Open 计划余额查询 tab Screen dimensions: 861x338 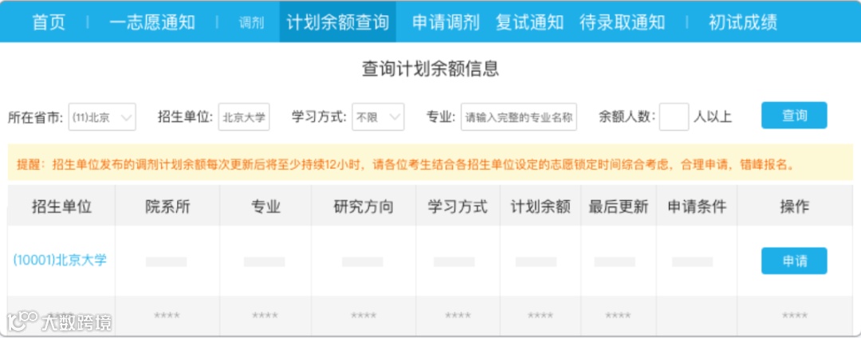pos(338,22)
